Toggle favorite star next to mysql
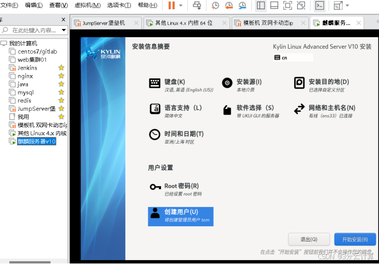Screen dimensions: 379x264 click(x=61, y=93)
